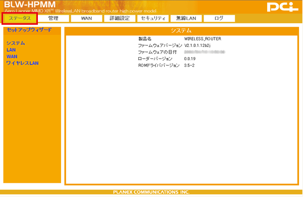
Task: Launch the セットアップウィザード link
Action: [29, 30]
